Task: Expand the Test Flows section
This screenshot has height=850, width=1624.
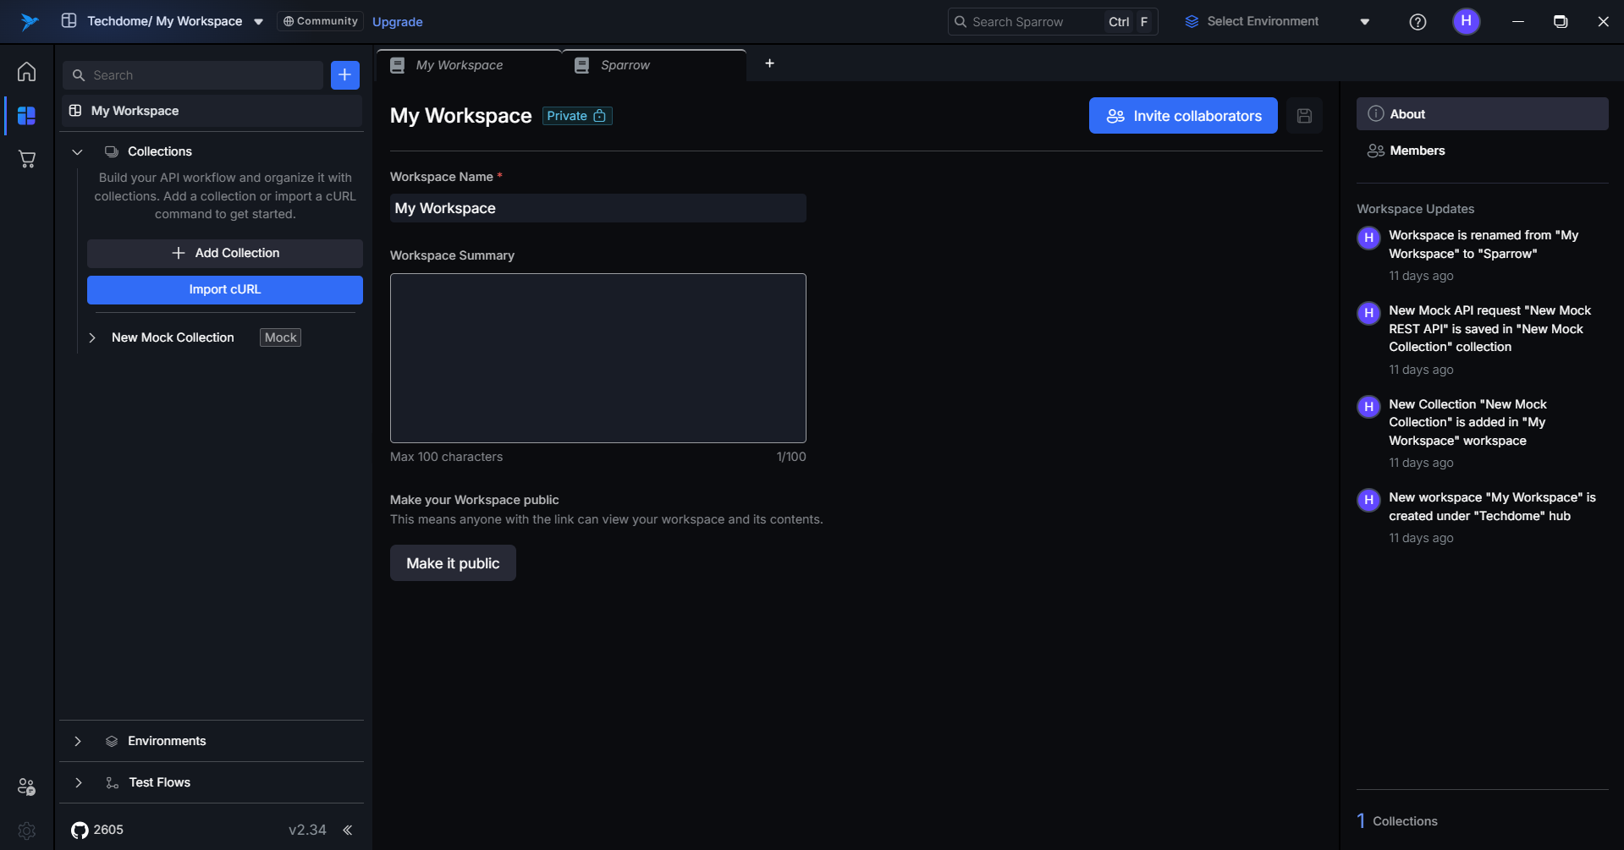Action: (78, 783)
